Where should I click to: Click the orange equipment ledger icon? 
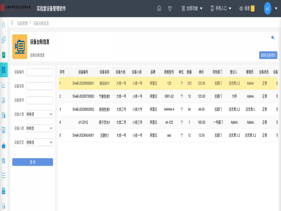point(20,46)
